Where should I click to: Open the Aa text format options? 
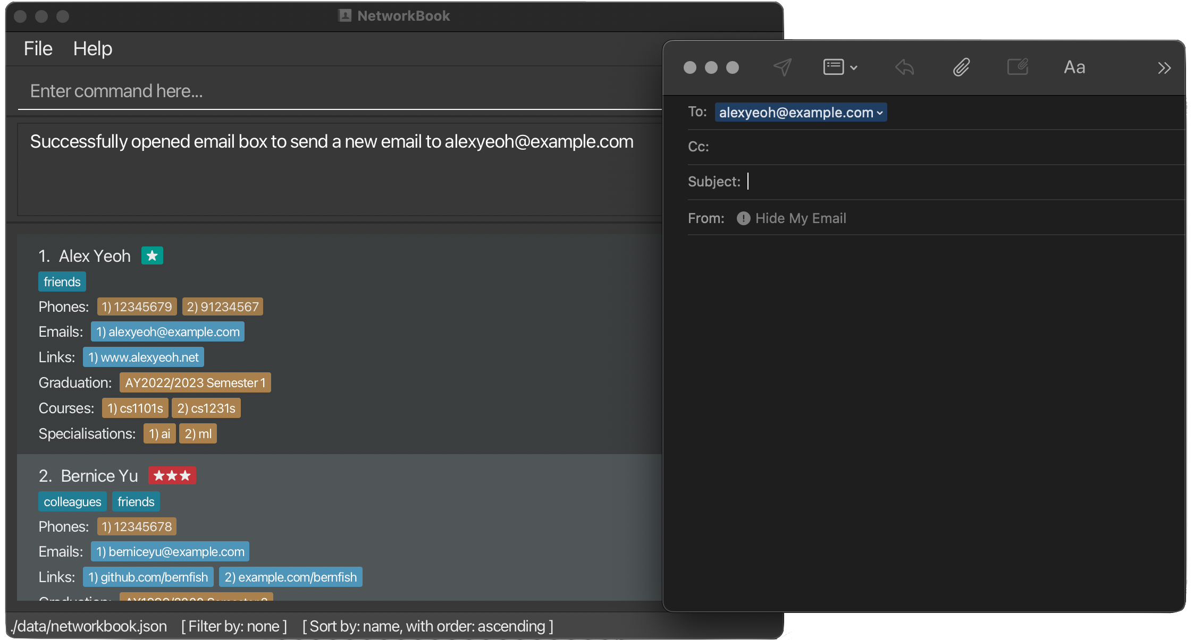[x=1074, y=67]
